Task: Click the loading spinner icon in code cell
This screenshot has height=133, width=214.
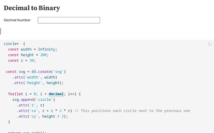Action: click(210, 44)
